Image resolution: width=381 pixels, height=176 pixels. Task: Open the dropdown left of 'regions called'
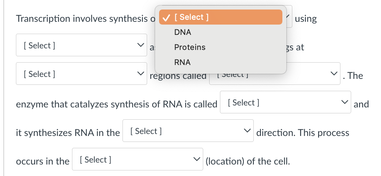pyautogui.click(x=82, y=74)
